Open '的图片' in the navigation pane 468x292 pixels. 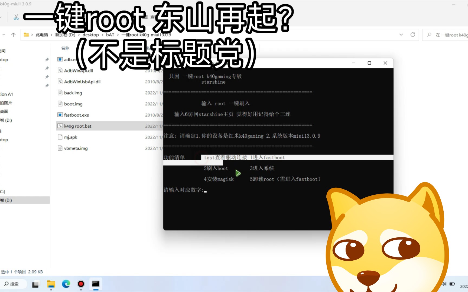6,103
